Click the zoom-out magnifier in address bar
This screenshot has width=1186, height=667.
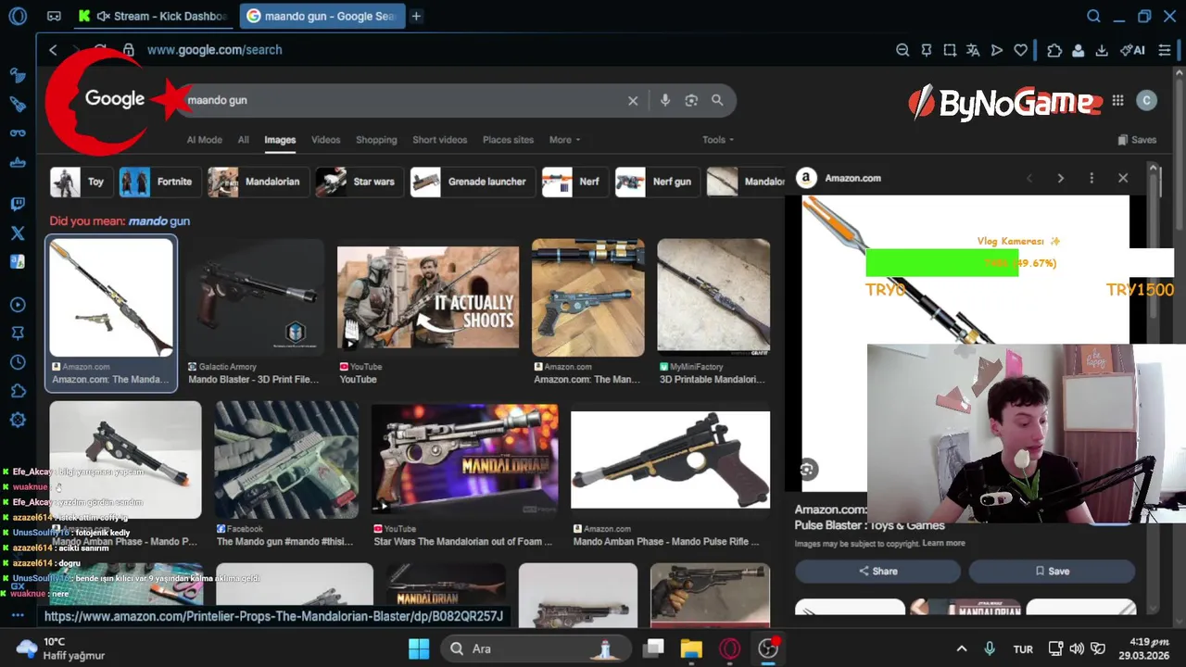click(x=902, y=50)
